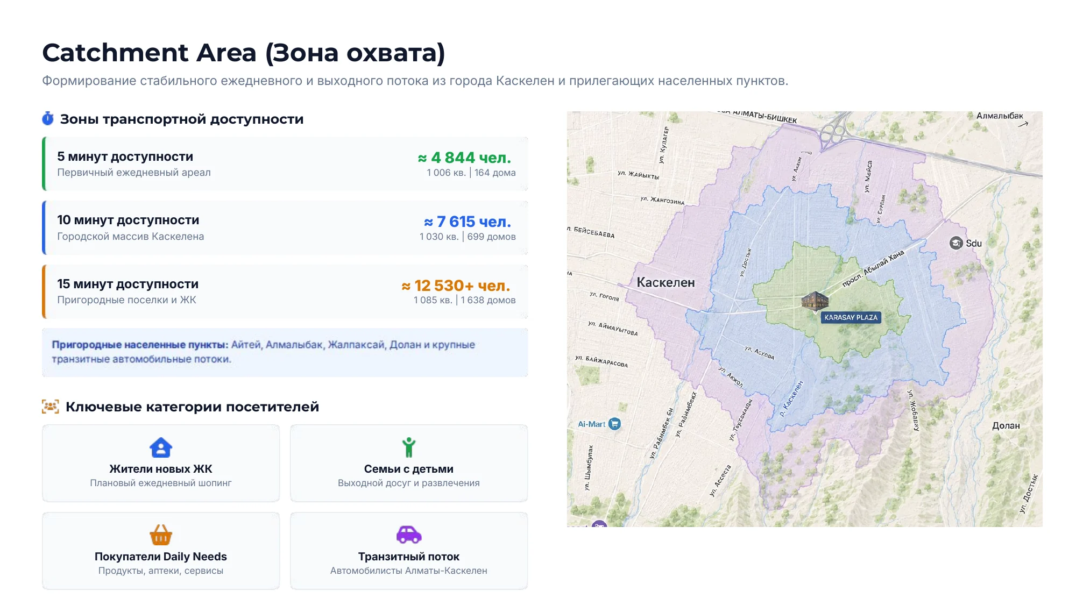Click the Каскелен city label on map
This screenshot has width=1076, height=605.
666,282
